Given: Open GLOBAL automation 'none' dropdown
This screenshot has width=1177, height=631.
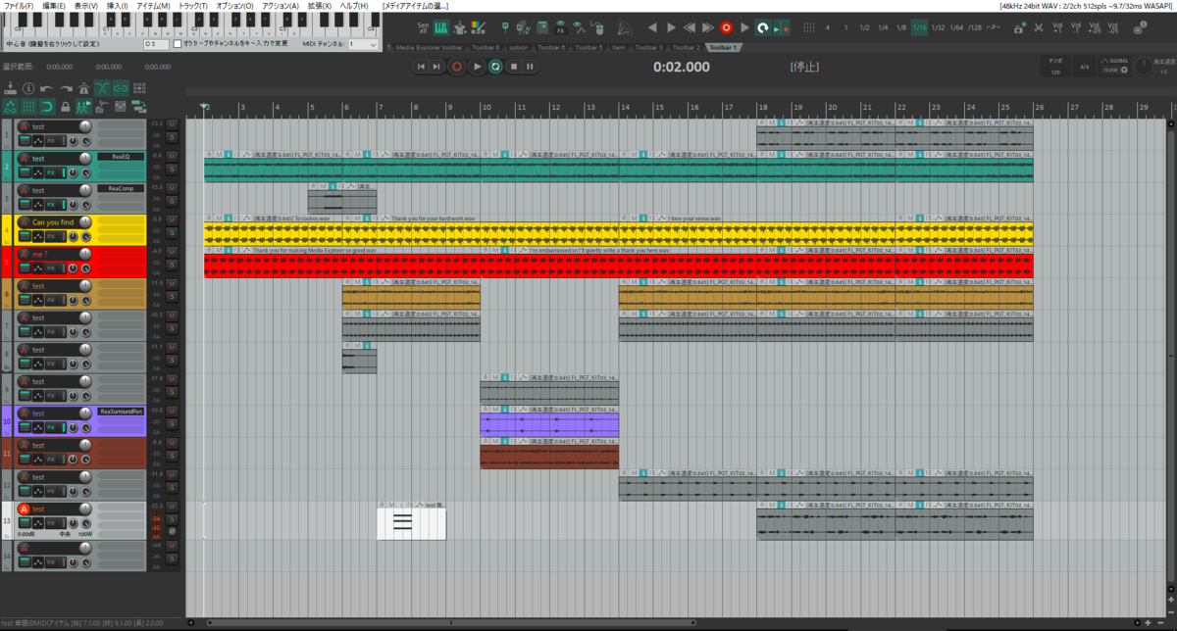Looking at the screenshot, I should 993,70.
